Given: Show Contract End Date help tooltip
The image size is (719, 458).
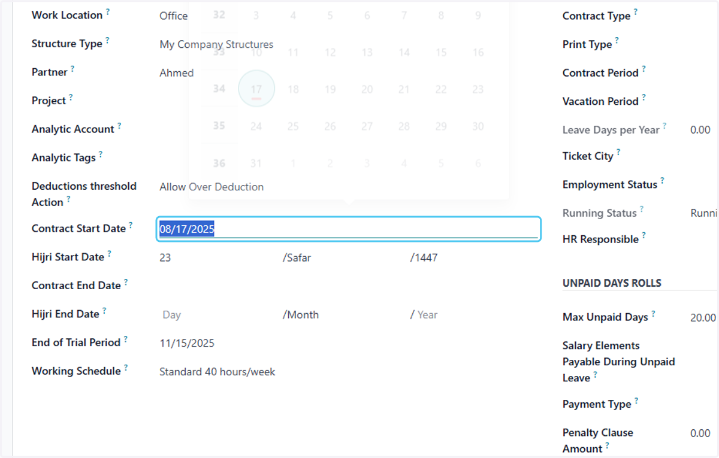Looking at the screenshot, I should point(126,282).
